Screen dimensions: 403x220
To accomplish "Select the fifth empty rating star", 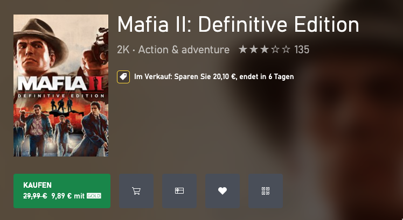I will pyautogui.click(x=286, y=49).
